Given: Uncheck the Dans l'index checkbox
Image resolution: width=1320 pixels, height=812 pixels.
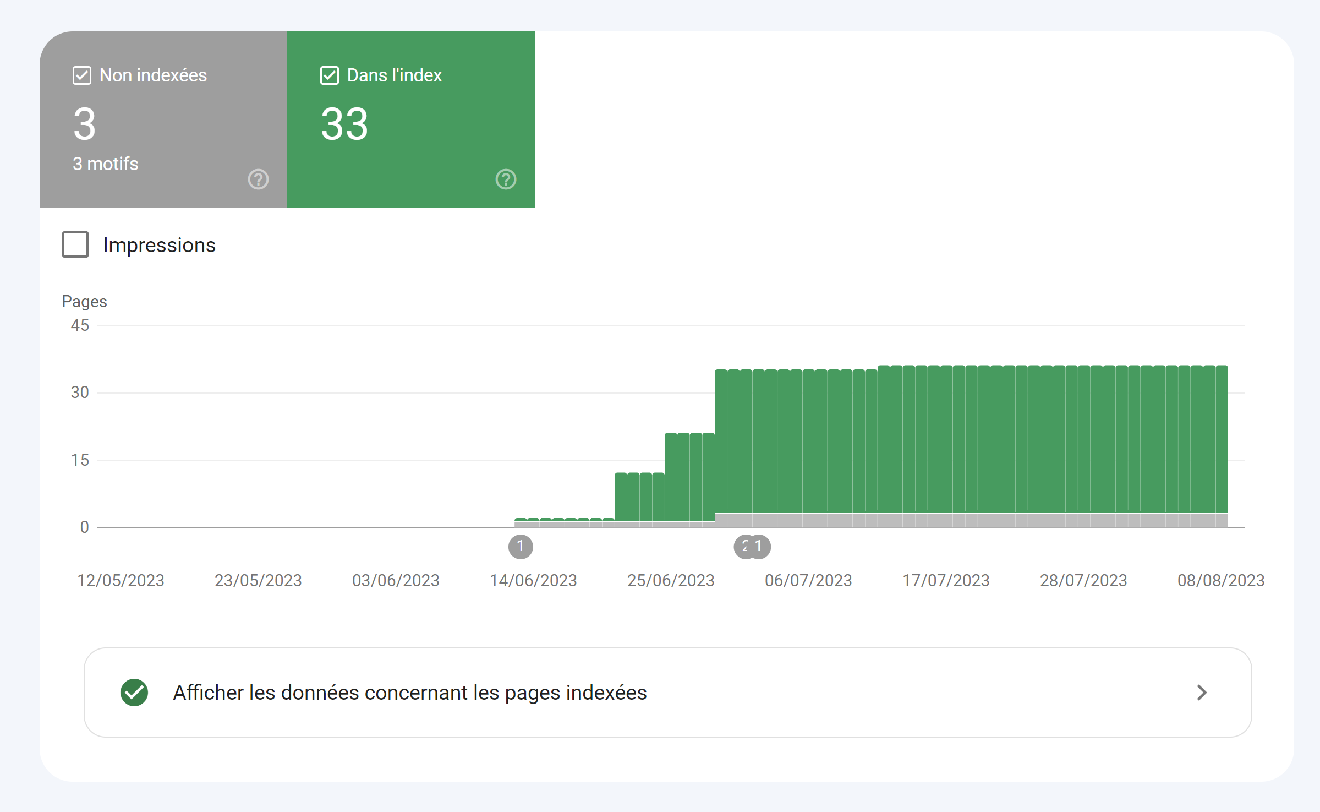Looking at the screenshot, I should [x=330, y=75].
